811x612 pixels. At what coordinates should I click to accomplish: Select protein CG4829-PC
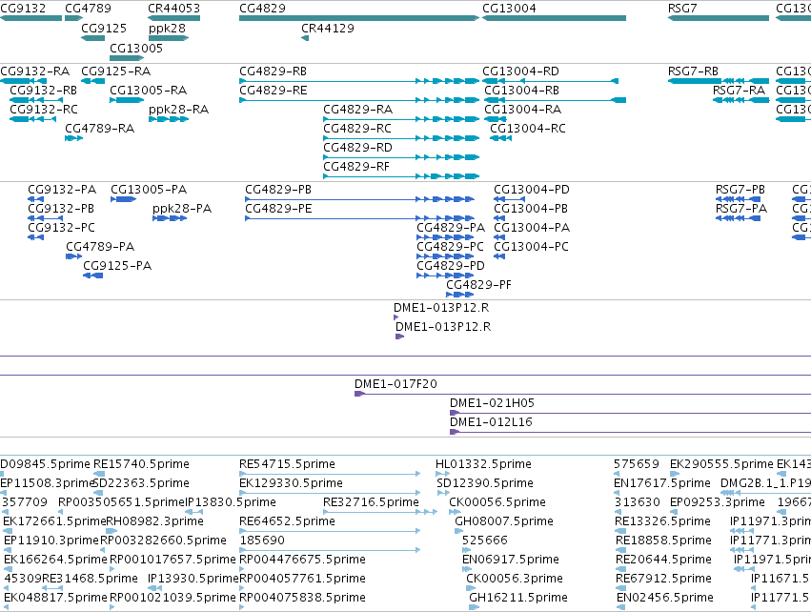[450, 247]
